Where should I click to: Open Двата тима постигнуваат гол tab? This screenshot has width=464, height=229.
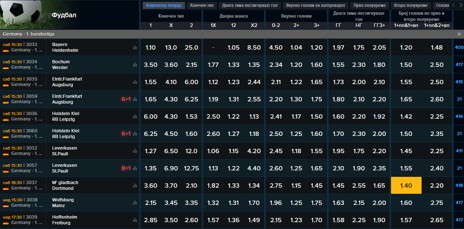click(x=250, y=5)
